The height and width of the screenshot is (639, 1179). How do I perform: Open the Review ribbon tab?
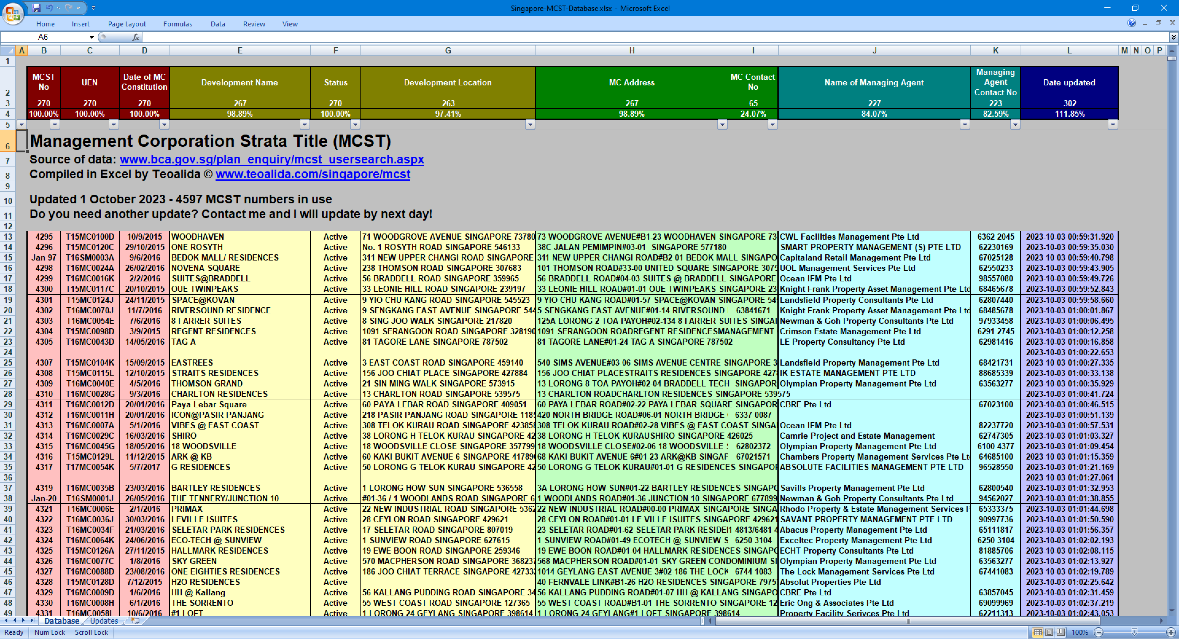[254, 24]
